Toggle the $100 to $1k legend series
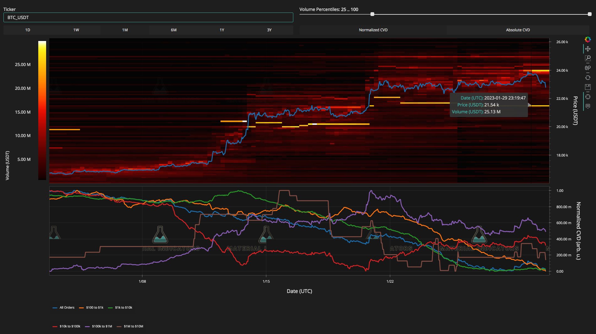 click(91, 307)
